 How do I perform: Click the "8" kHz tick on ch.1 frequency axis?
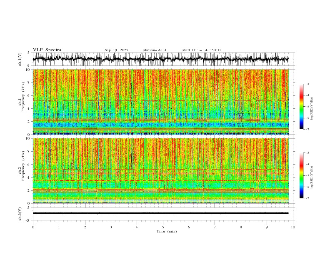coord(29,82)
